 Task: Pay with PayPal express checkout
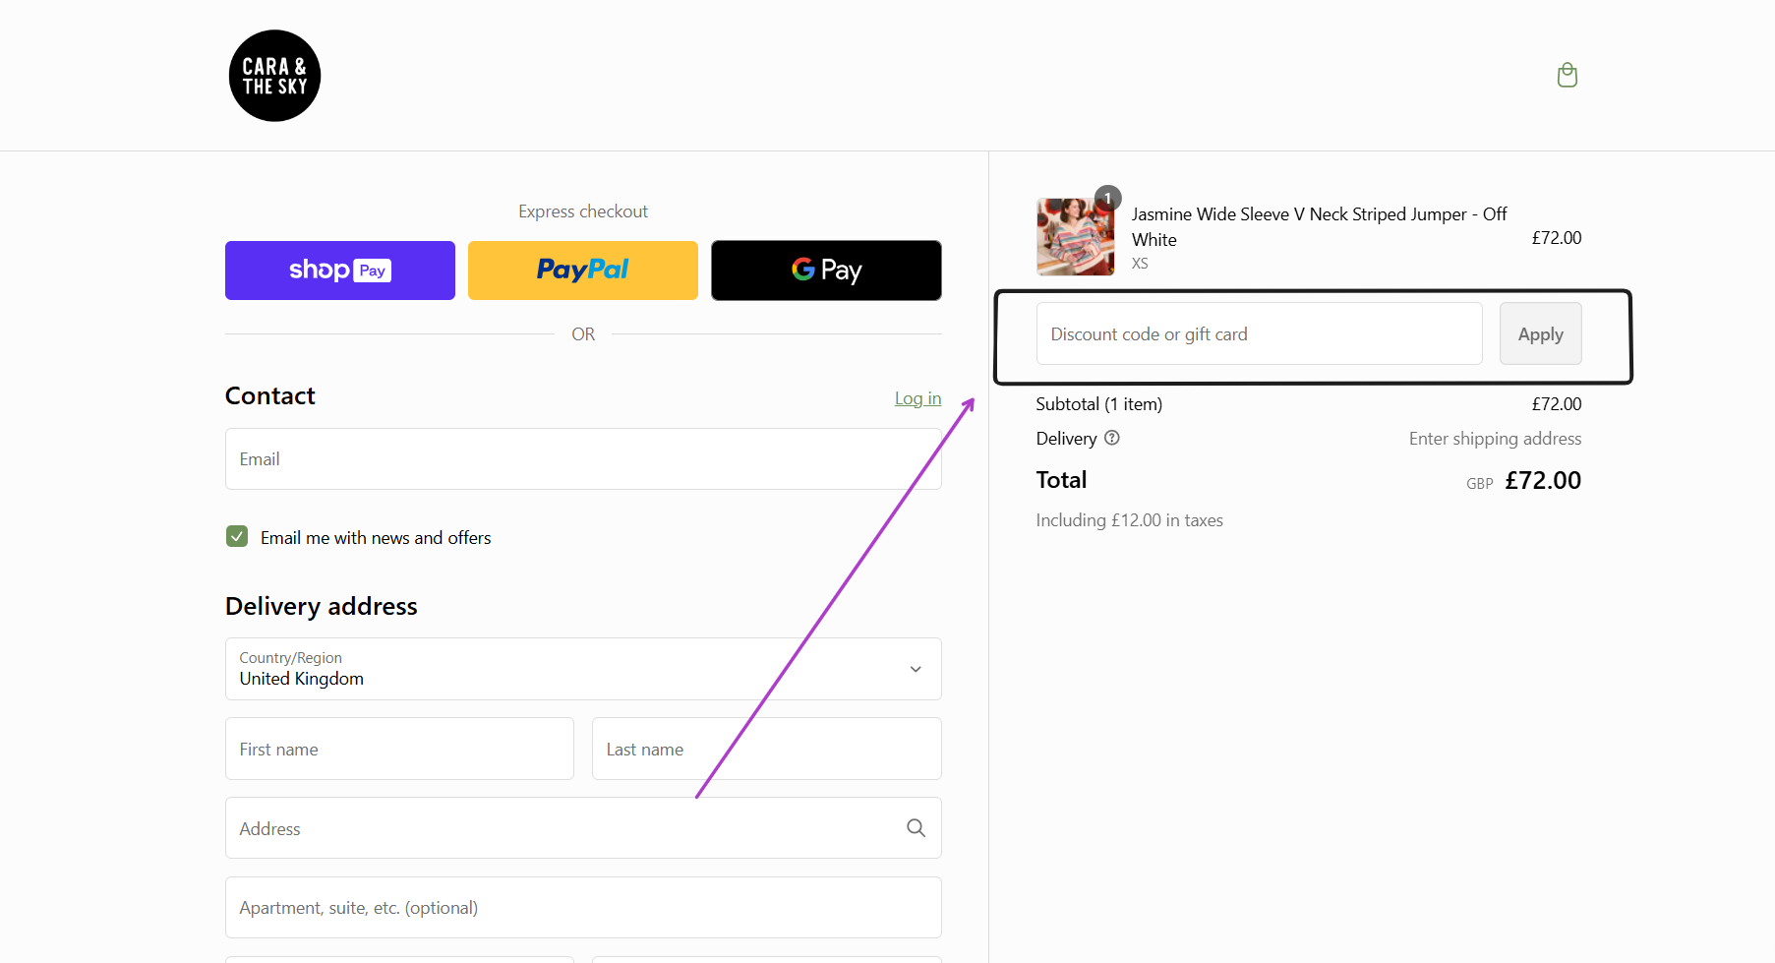(583, 271)
